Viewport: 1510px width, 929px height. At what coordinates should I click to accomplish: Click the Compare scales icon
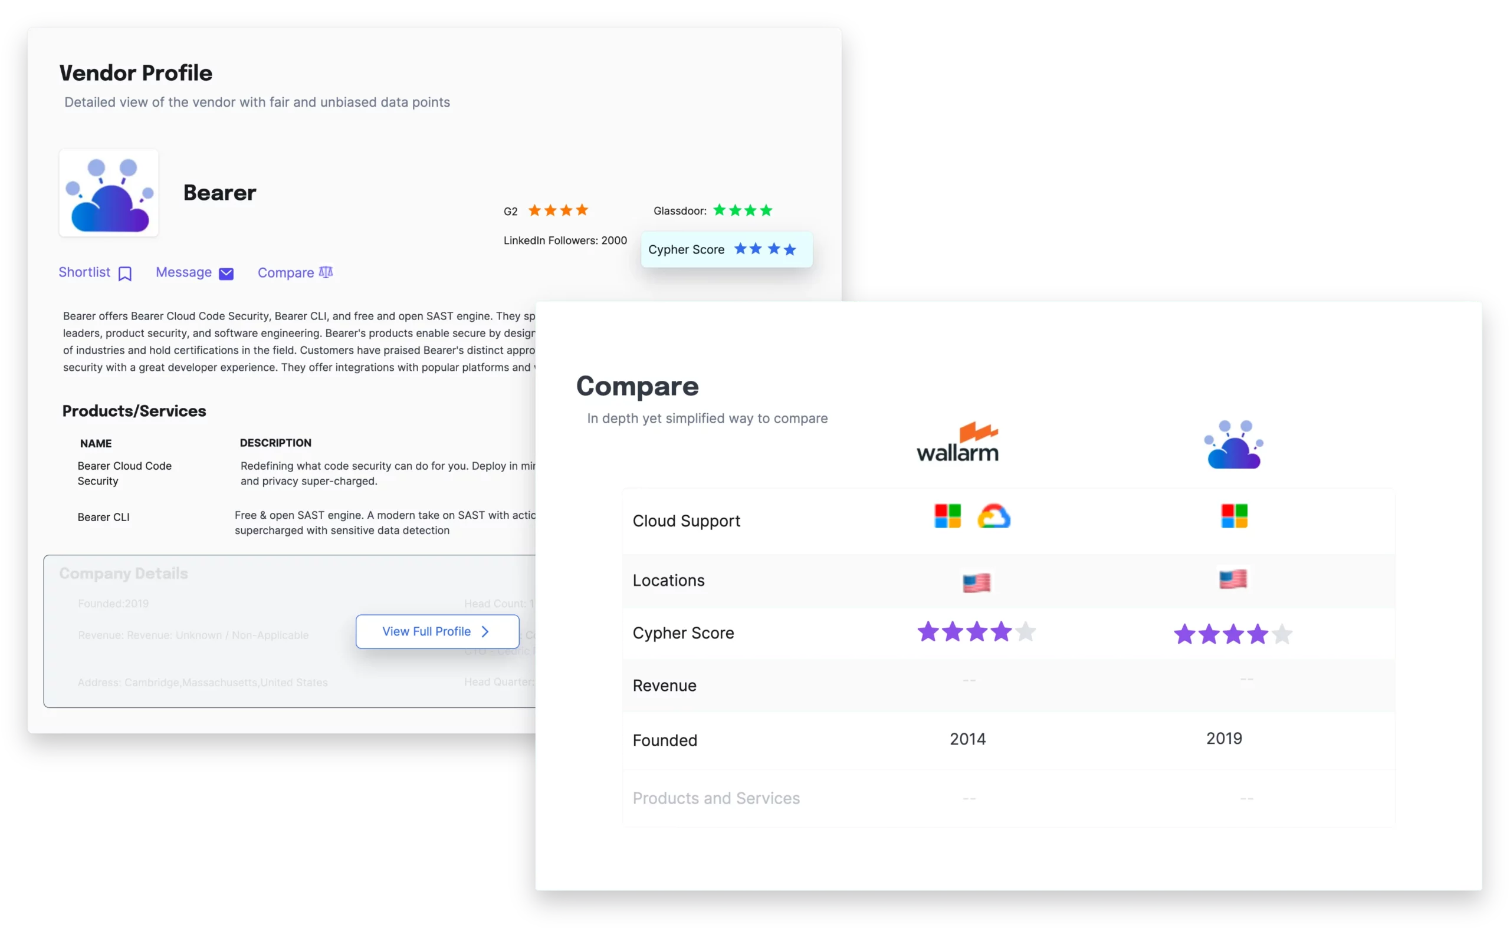point(327,273)
